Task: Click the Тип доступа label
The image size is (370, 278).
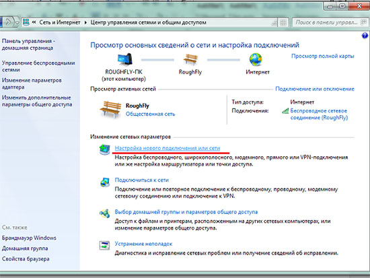Action: point(248,102)
